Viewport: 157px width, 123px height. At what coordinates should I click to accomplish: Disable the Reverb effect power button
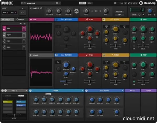coord(31,91)
